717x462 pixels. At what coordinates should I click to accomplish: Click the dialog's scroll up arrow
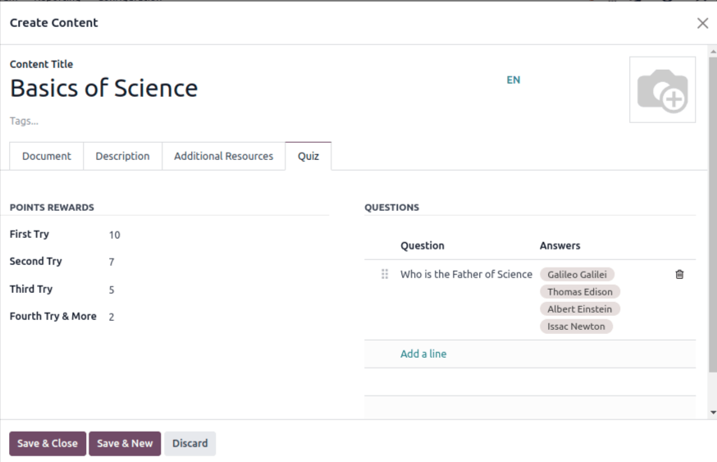pos(713,52)
